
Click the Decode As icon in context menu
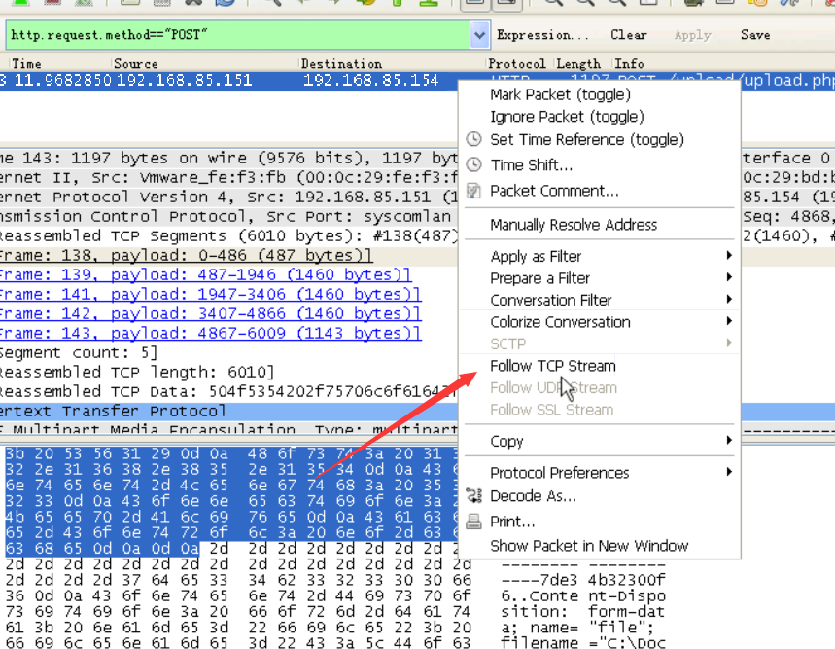click(473, 496)
